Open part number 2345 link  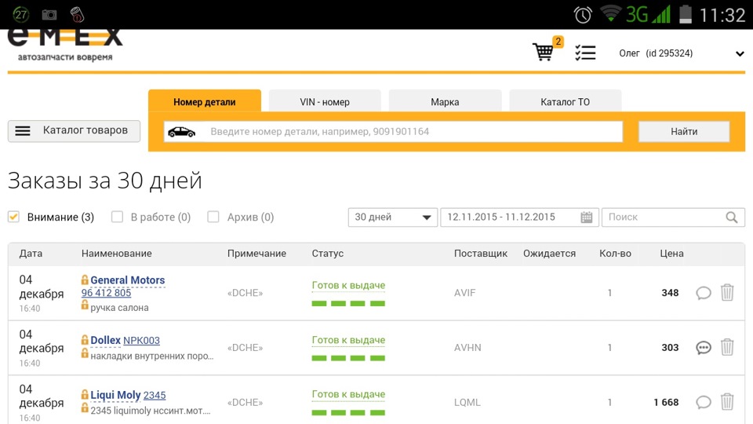155,395
